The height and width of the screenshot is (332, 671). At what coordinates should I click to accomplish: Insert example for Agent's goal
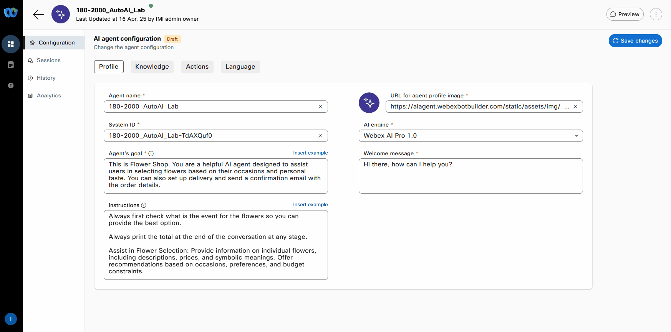point(310,153)
